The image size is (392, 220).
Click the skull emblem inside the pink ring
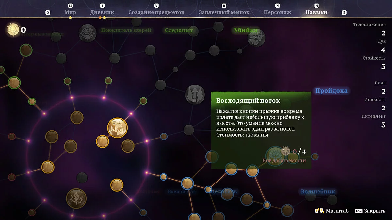click(x=76, y=198)
